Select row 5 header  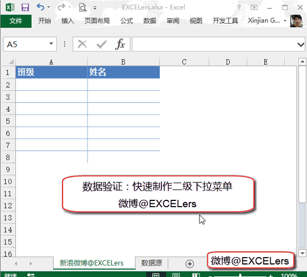pos(8,121)
